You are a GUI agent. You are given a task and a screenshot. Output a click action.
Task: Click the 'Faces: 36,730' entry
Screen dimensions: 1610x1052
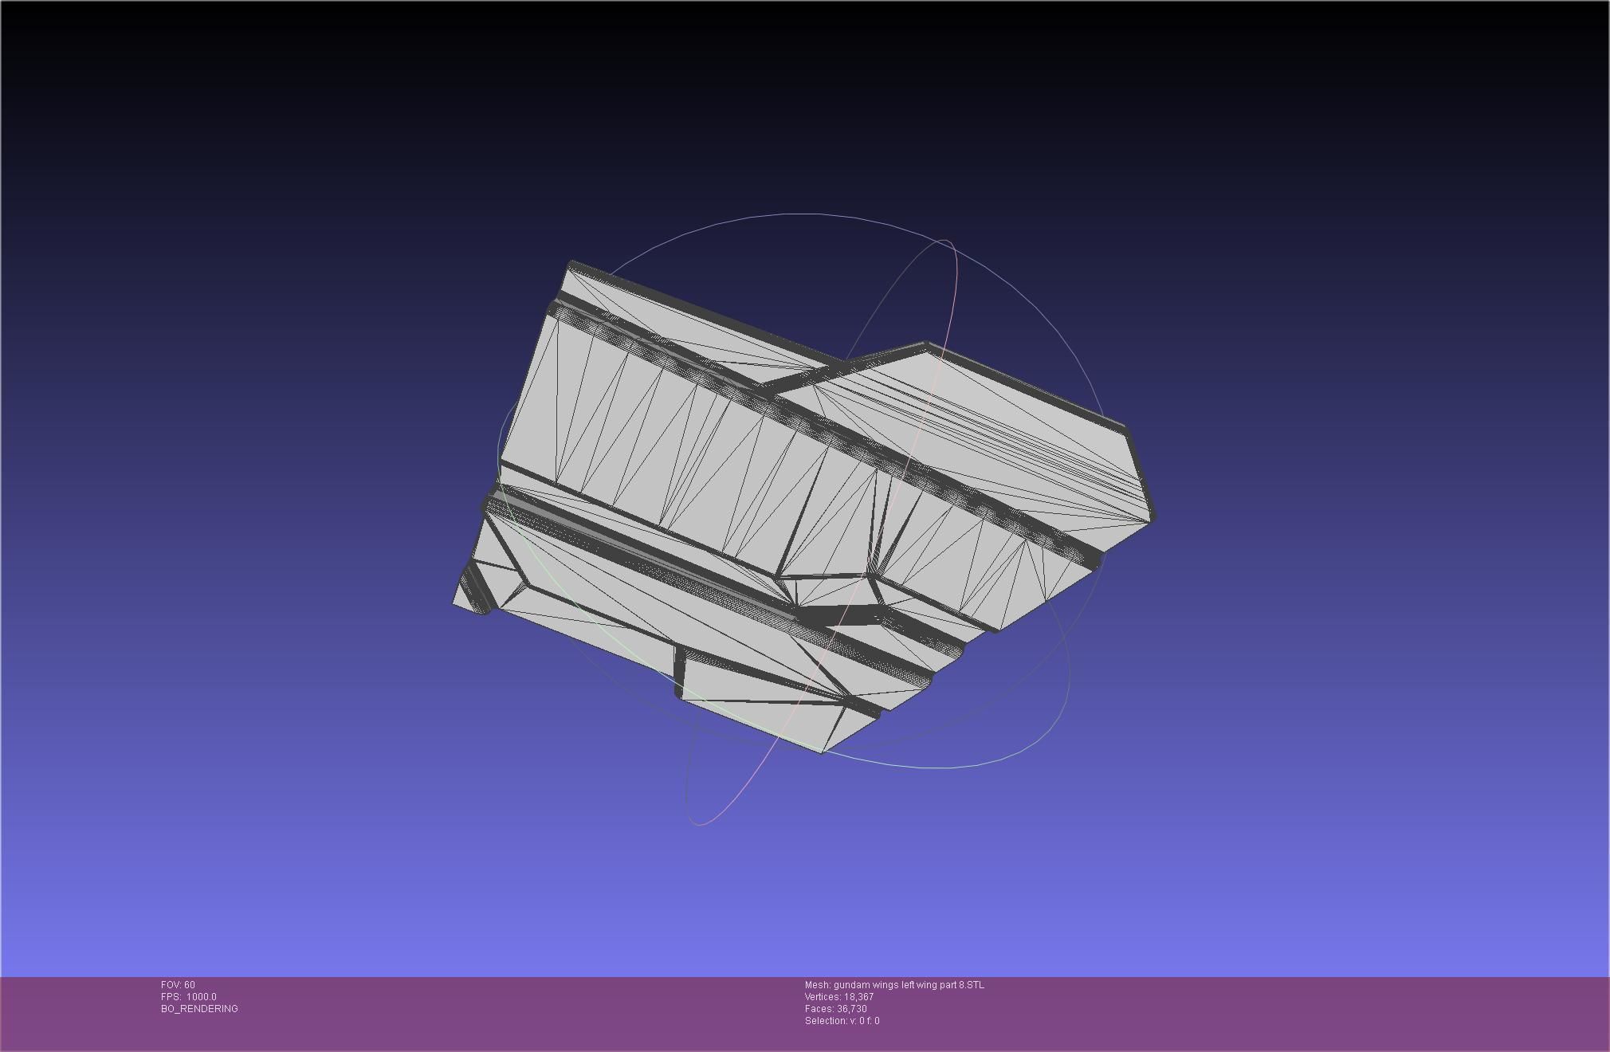pyautogui.click(x=836, y=1009)
